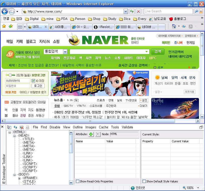This screenshot has height=191, width=205.
Task: Click the view DOM source icon in Developer Toolbar
Action: point(27,127)
